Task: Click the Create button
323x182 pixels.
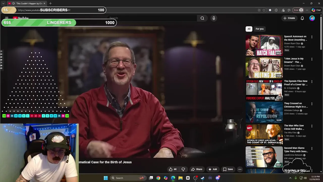Action: tap(289, 18)
